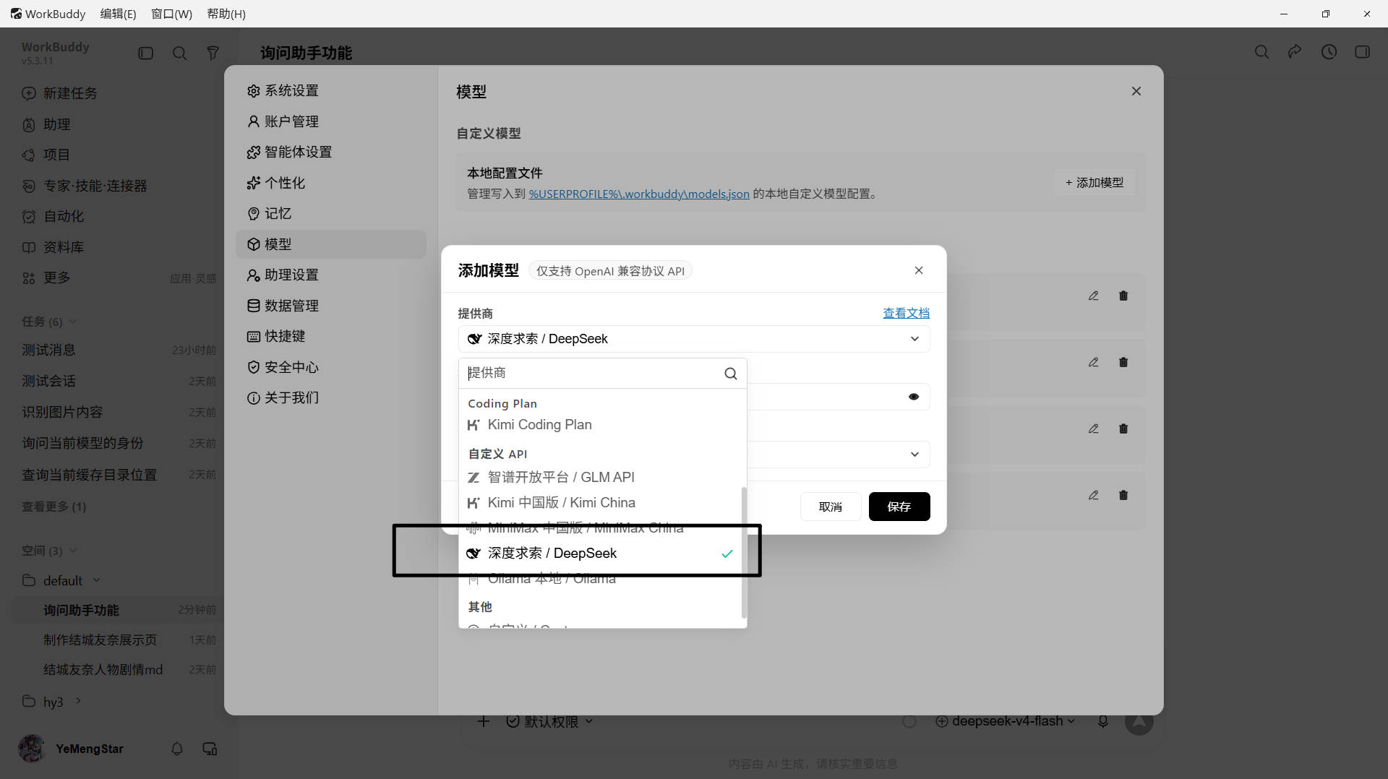Expand 查看更多 (1) tasks
This screenshot has height=779, width=1388.
click(53, 507)
